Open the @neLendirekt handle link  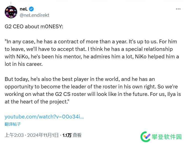pos(34,15)
